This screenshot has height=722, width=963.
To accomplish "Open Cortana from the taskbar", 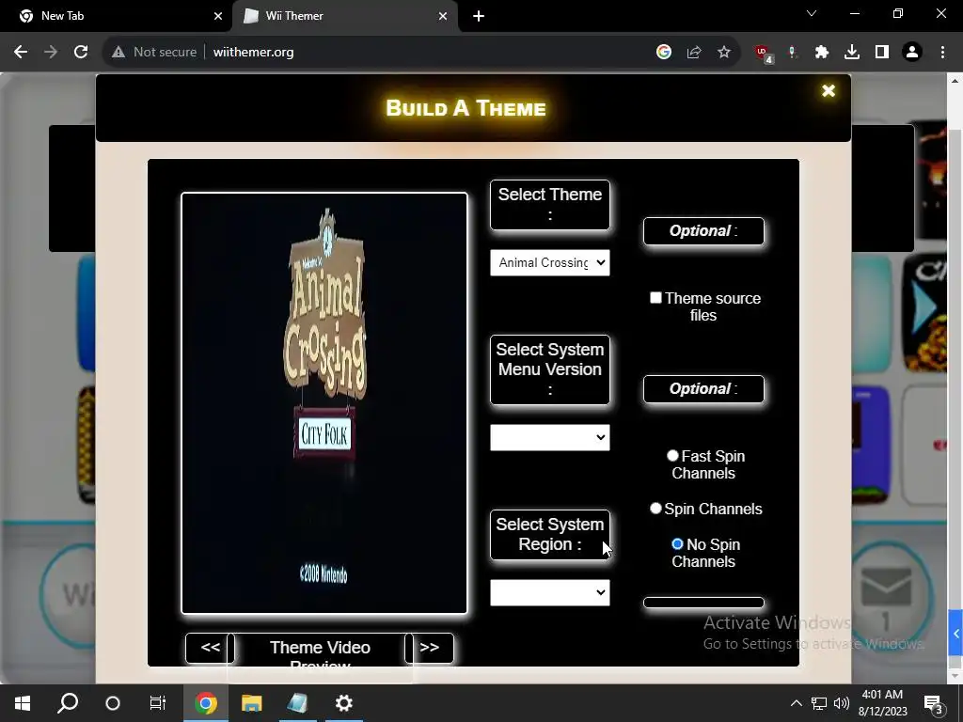I will 113,703.
